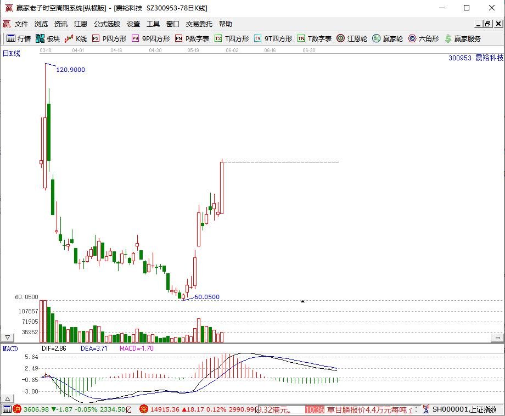Screen dimensions: 505x416
Task: Open the P四方形 tool
Action: pos(109,38)
